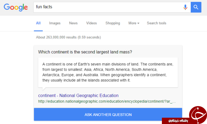Open the Shopping tab
The width and height of the screenshot is (207, 124).
tap(112, 23)
